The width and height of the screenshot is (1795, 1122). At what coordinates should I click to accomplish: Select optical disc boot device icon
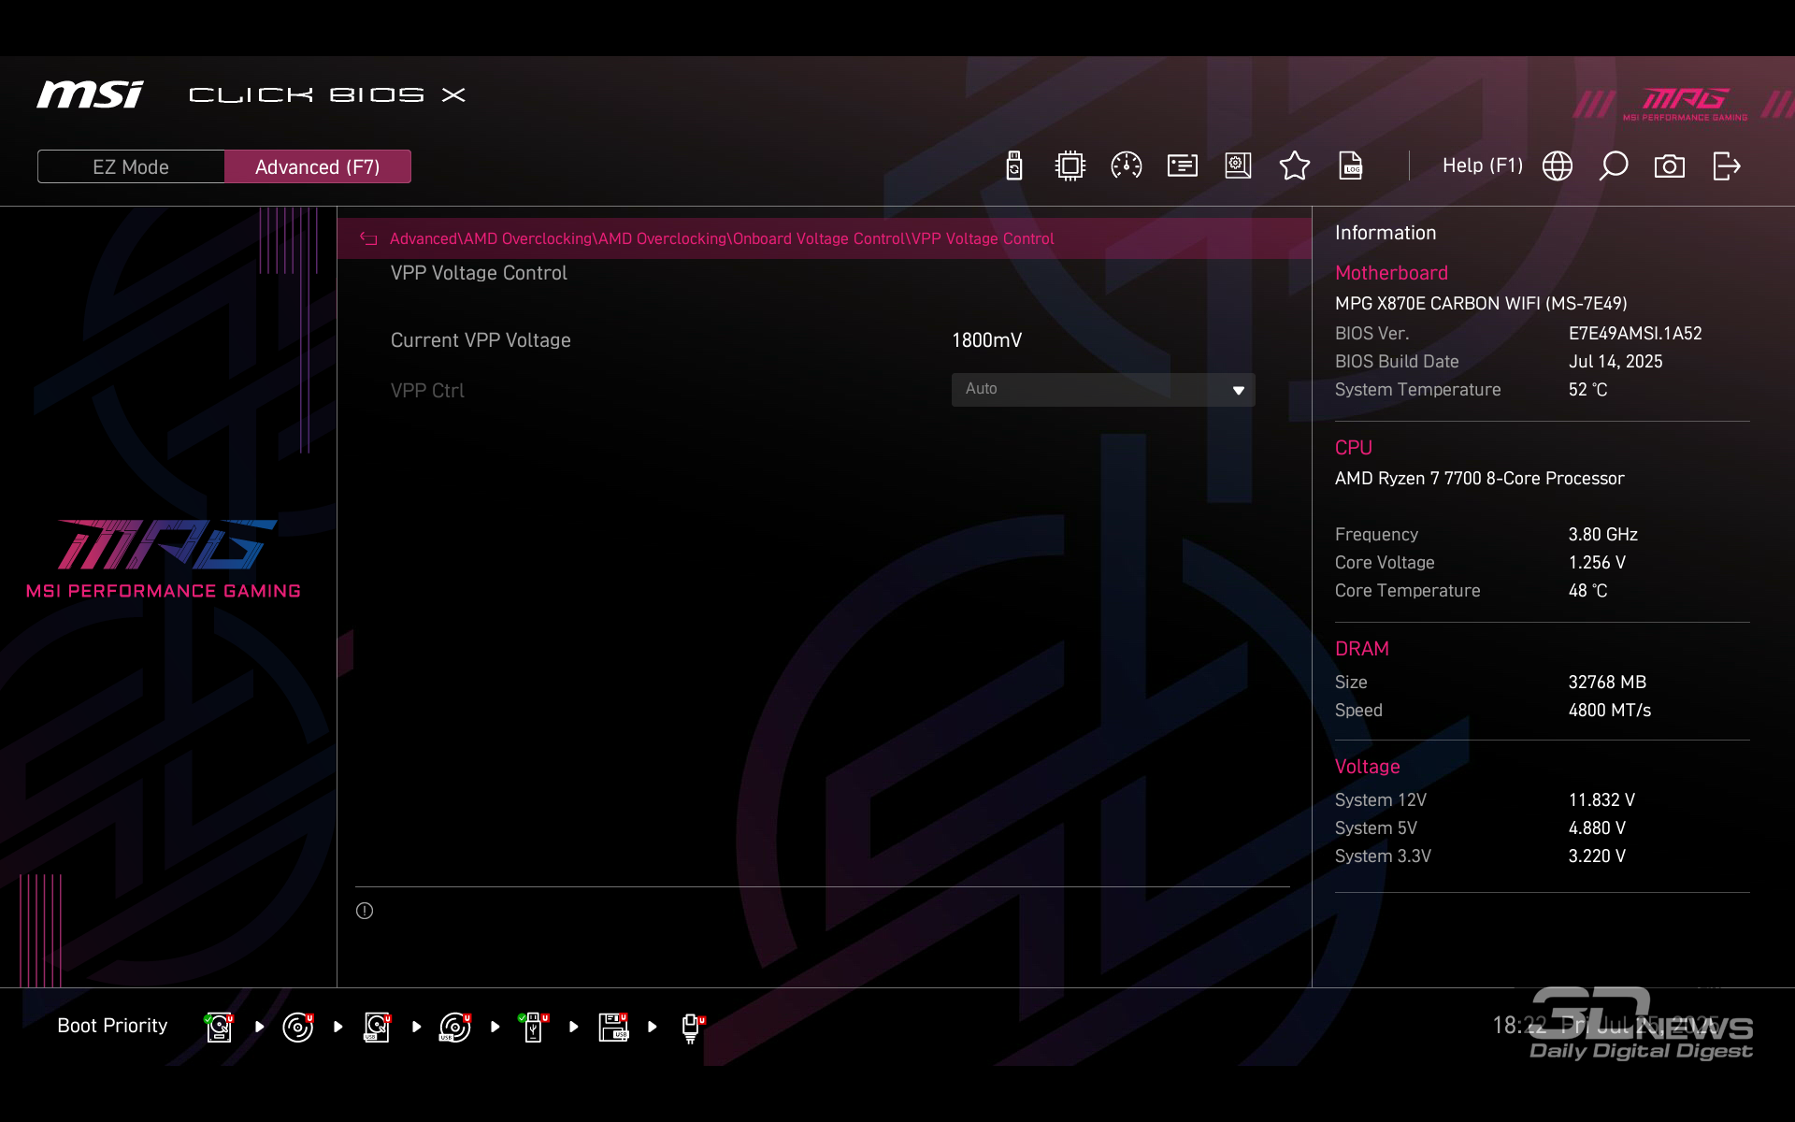pyautogui.click(x=298, y=1027)
